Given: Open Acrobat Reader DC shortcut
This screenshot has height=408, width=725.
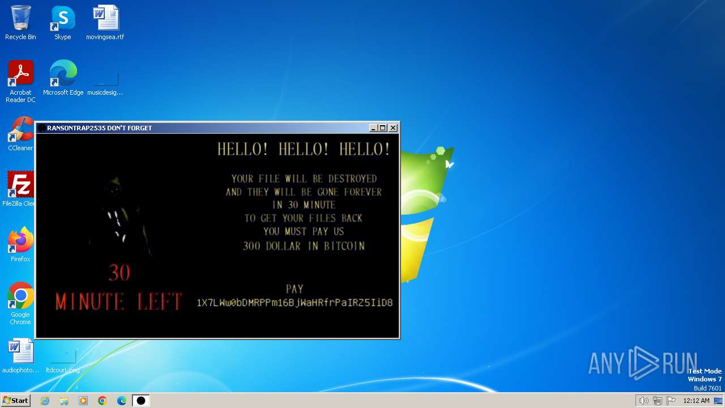Looking at the screenshot, I should coord(20,82).
